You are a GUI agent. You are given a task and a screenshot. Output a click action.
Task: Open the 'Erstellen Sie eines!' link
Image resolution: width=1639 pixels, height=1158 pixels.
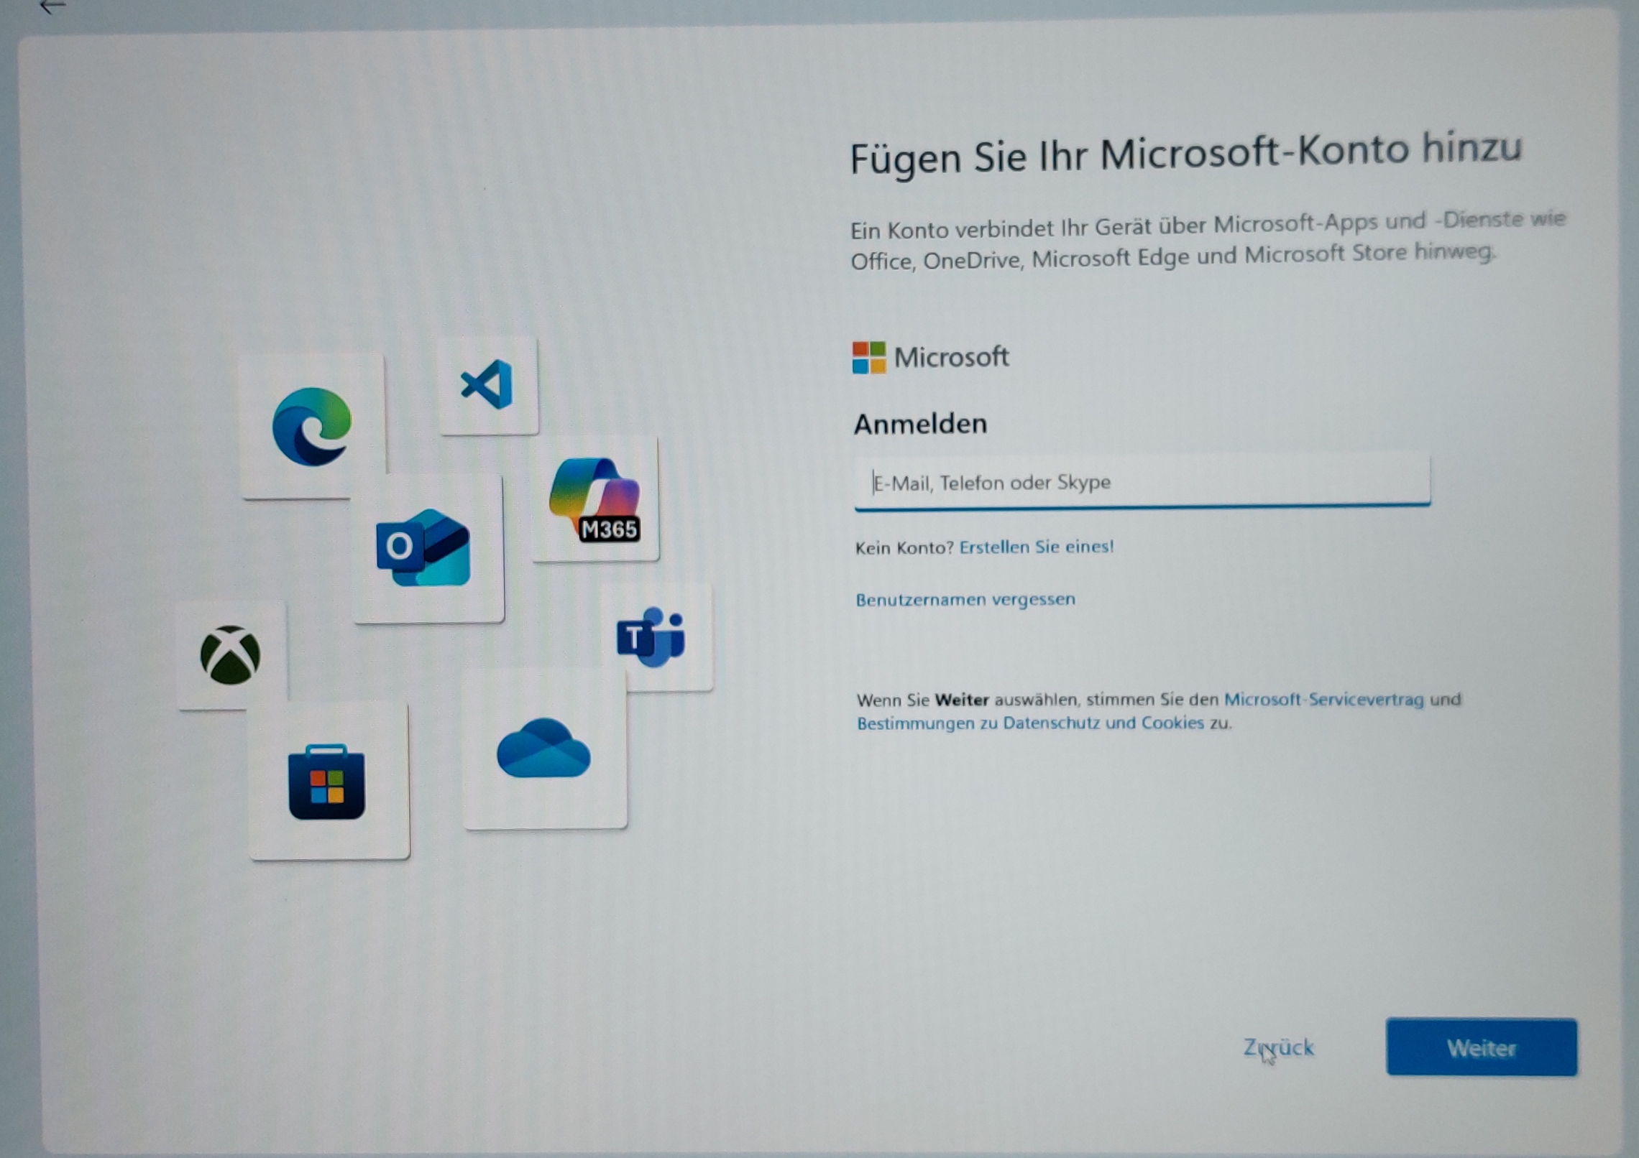(x=1036, y=547)
